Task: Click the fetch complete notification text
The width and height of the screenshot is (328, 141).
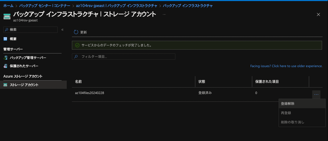Action: 116,45
